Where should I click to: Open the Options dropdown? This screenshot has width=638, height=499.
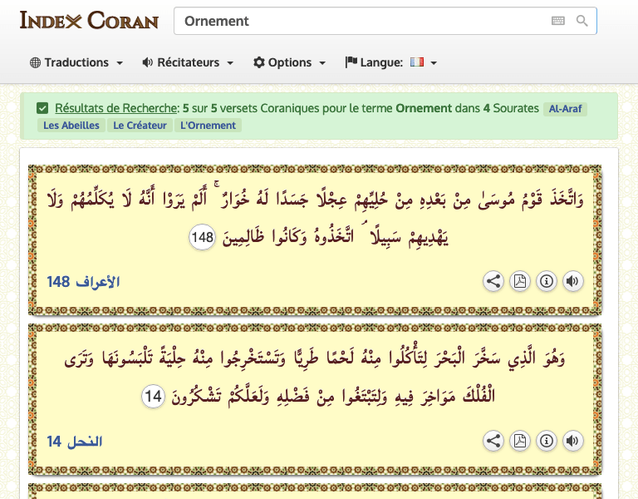[x=289, y=62]
